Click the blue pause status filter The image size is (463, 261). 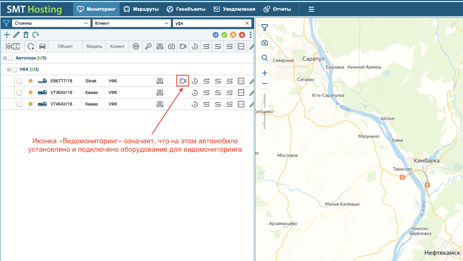(x=216, y=35)
